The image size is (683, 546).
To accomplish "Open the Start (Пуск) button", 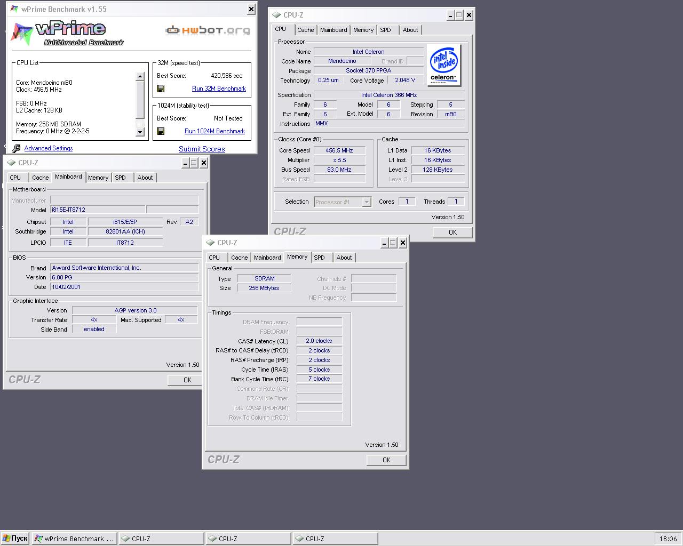I will coord(15,539).
